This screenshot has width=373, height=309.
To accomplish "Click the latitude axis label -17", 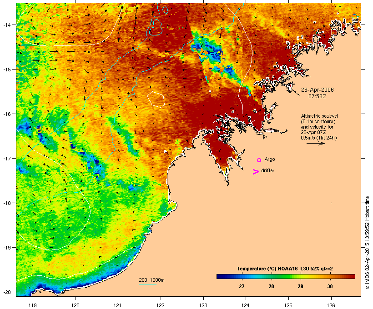I will [x=7, y=158].
